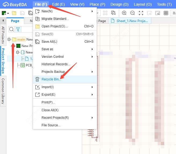The width and height of the screenshot is (176, 154).
Task: Open the Design (D) menu
Action: (x=119, y=4)
